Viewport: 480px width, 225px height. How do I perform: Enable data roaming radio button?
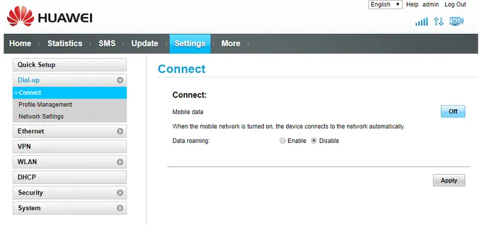pos(282,141)
